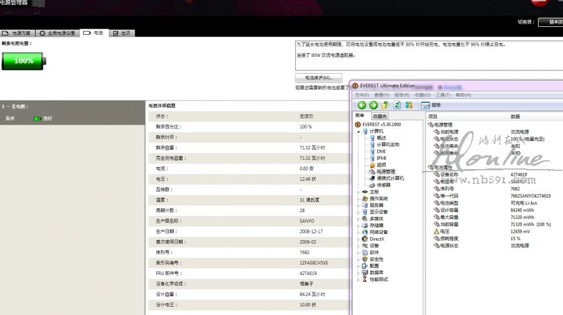Switch to the 电源方案 power plan tab
This screenshot has width=563, height=315.
(x=17, y=33)
